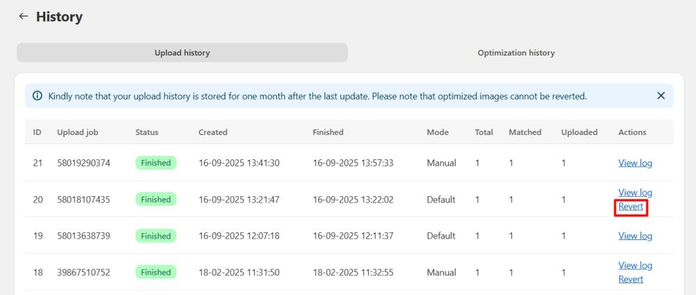Click the Mode column header
Screen dimensions: 696x295
[x=438, y=132]
